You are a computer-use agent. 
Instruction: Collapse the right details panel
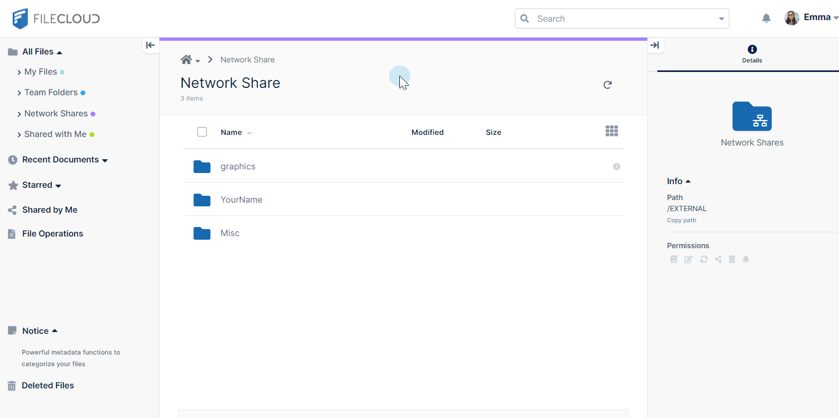pyautogui.click(x=655, y=45)
